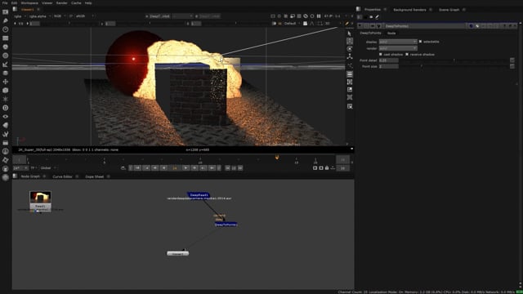Open the File menu
Screen dimensions: 523x294
tap(5, 3)
